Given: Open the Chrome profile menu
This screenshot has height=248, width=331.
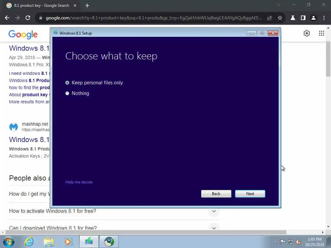Looking at the screenshot, I should point(313,18).
